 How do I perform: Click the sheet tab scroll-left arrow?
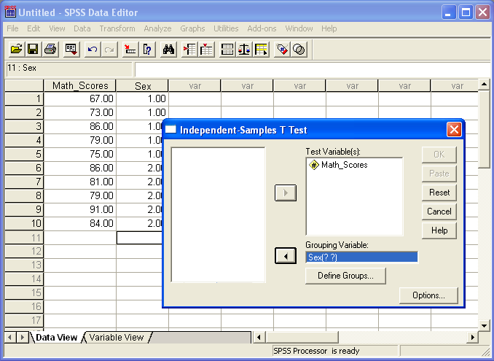(x=9, y=338)
